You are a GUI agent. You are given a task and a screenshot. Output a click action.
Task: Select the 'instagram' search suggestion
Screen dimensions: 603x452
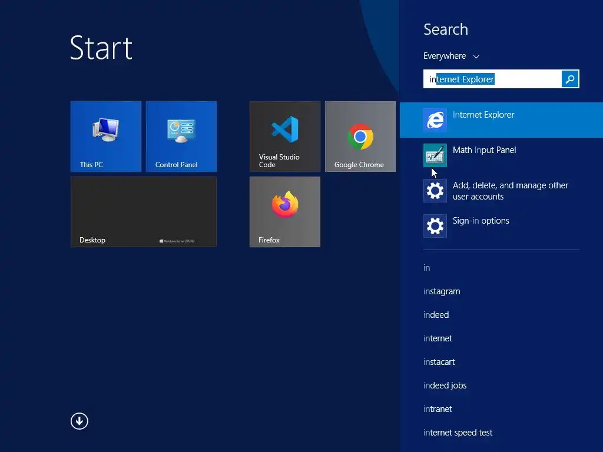[x=442, y=291]
